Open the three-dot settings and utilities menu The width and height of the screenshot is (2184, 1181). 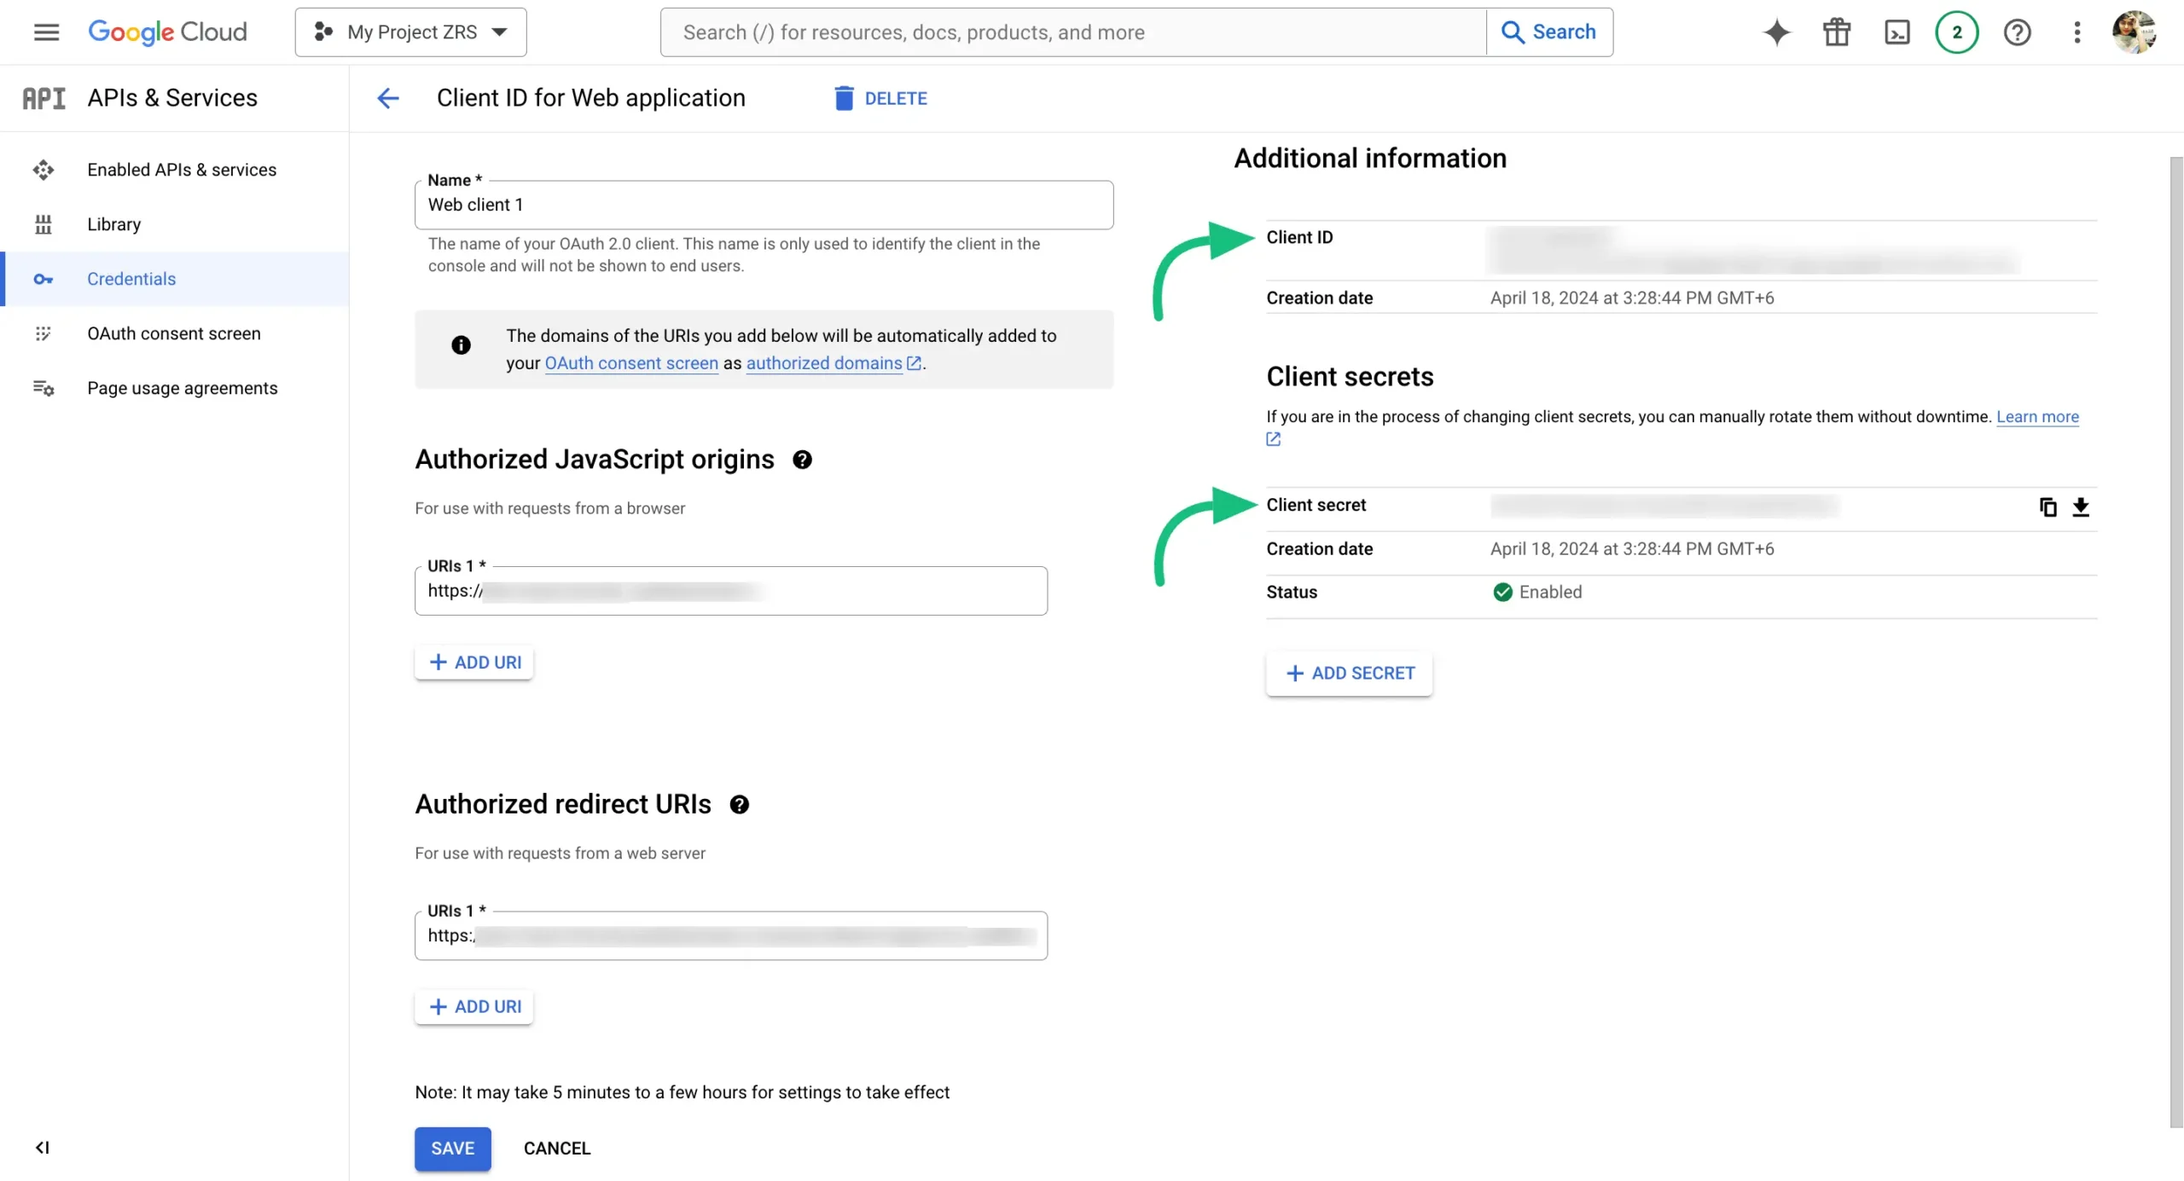point(2077,32)
